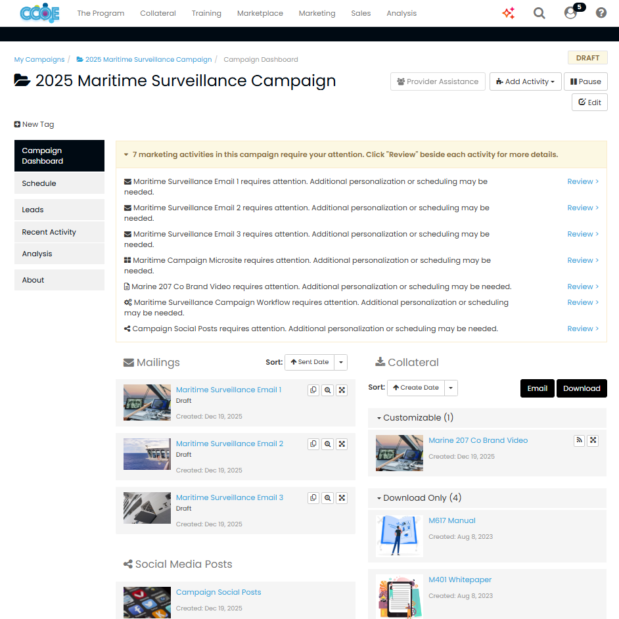Open the AI sparkle assistant icon

click(x=509, y=13)
